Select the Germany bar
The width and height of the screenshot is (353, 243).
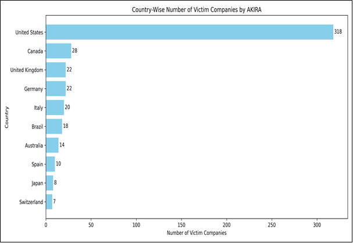(56, 88)
